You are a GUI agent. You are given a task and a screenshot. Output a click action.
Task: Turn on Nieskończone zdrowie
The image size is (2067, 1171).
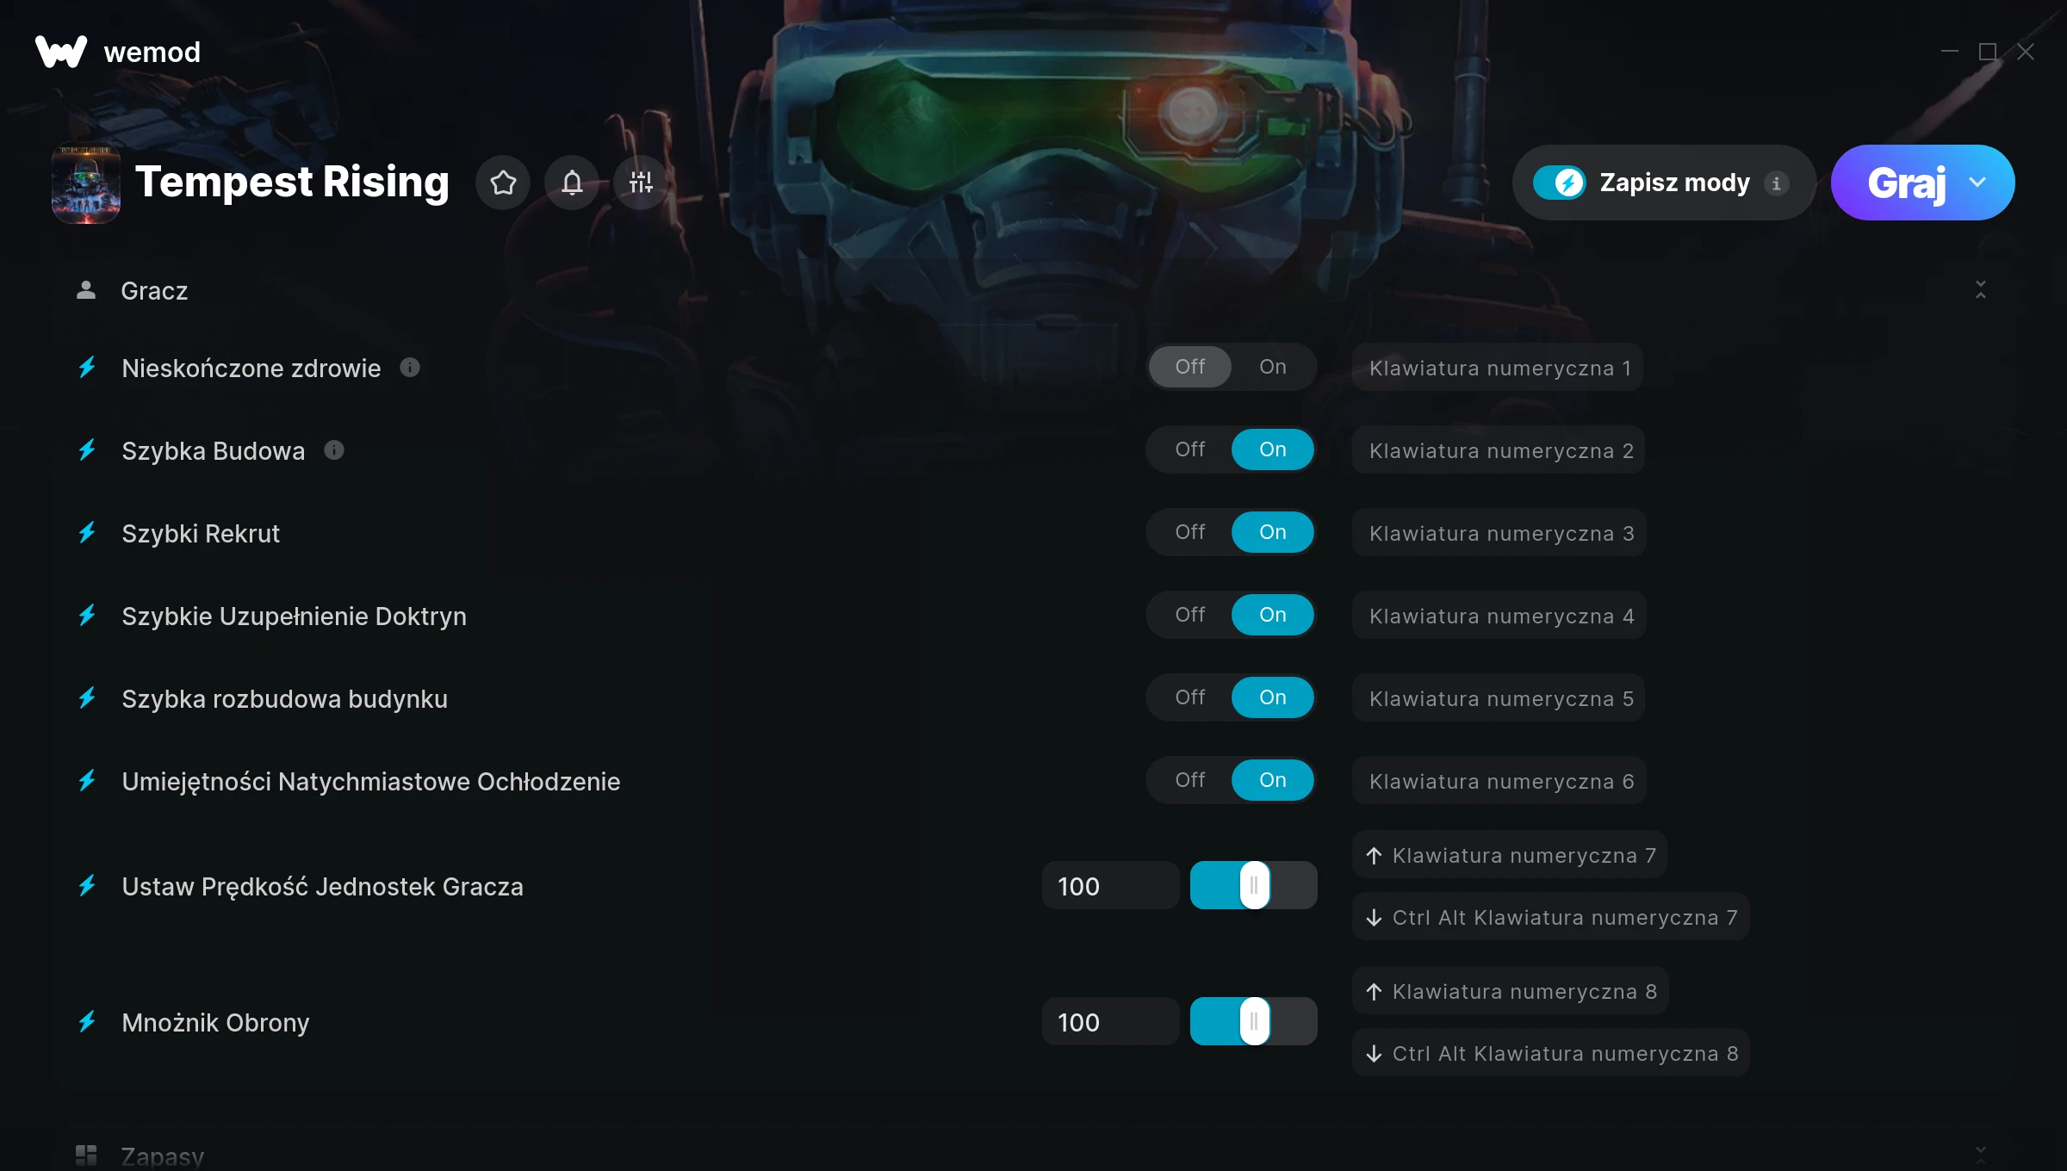click(x=1272, y=367)
